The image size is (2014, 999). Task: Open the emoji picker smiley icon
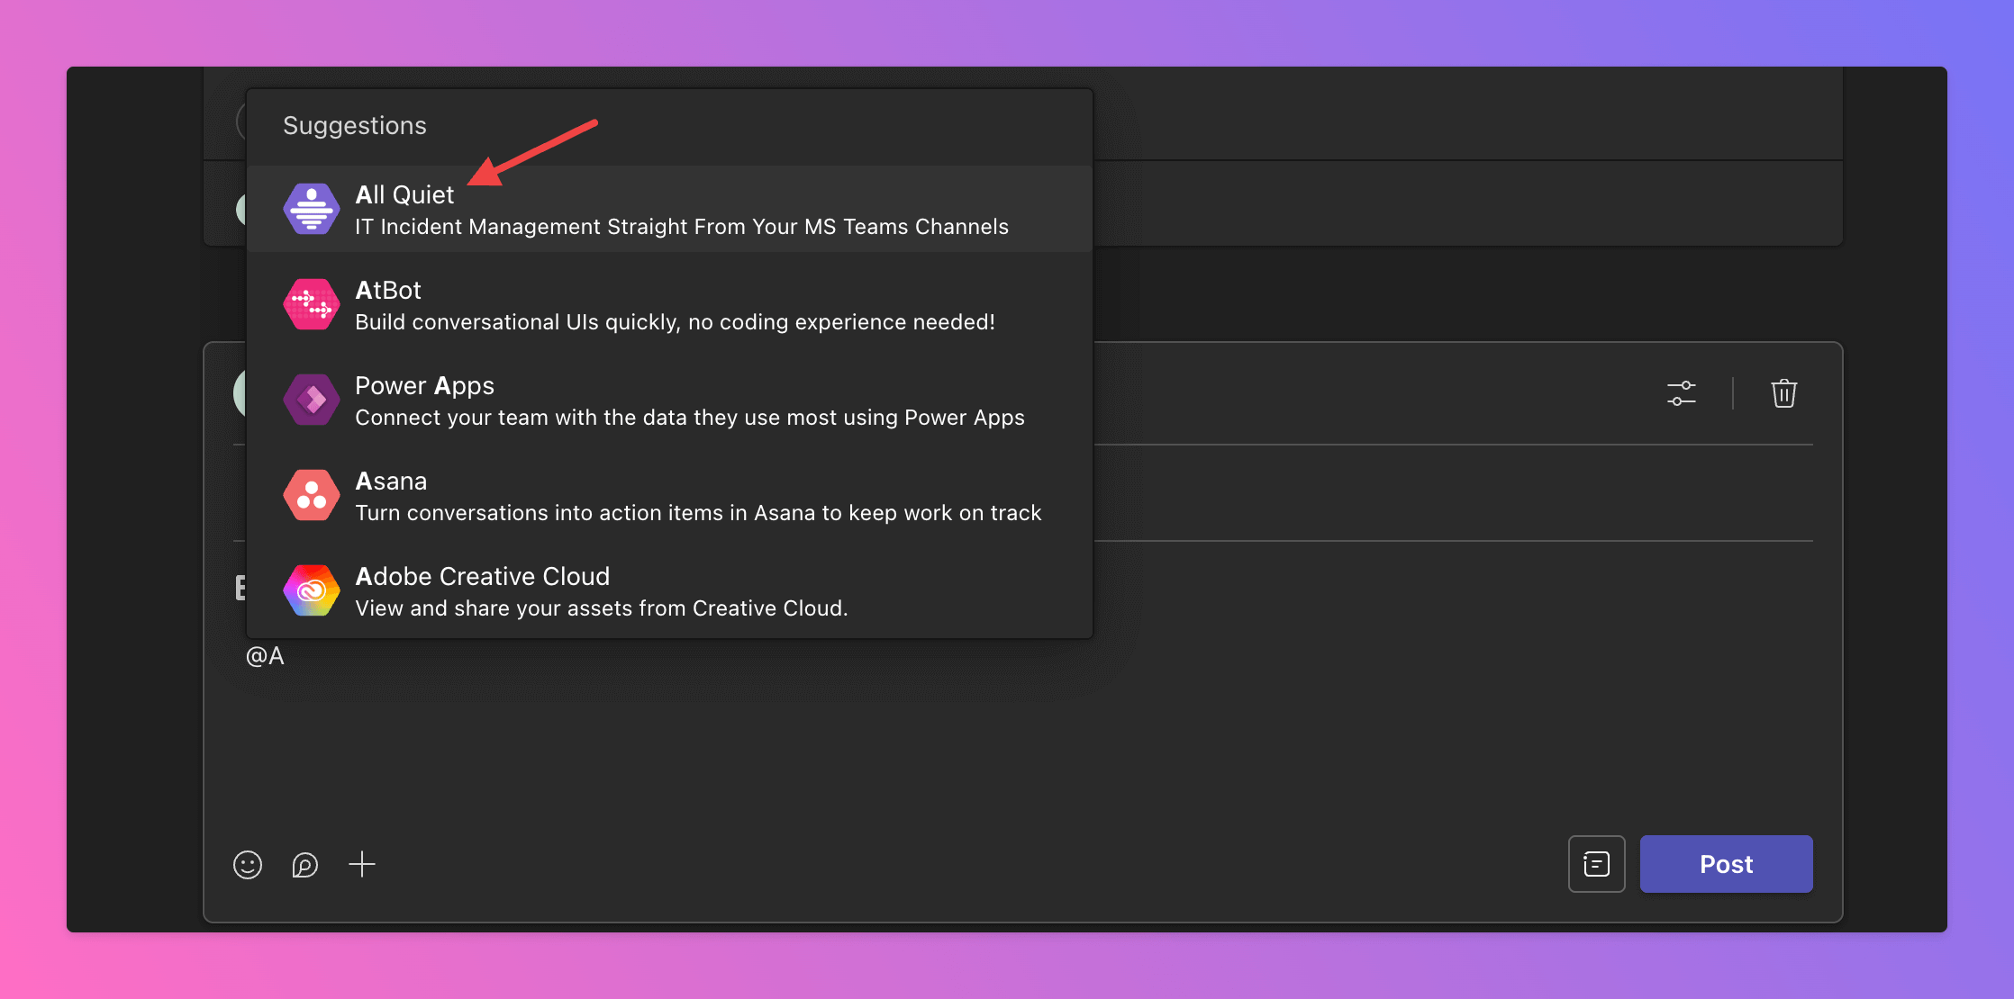248,865
